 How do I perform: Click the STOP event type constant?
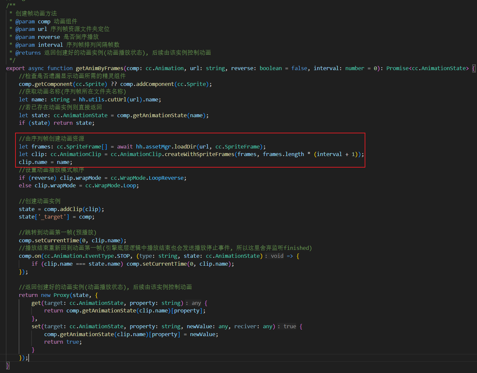123,256
